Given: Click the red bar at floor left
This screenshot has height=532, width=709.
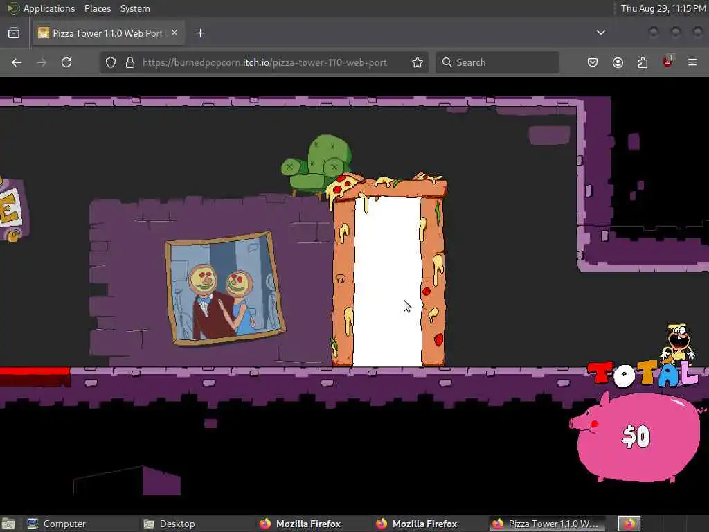Looking at the screenshot, I should click(35, 377).
